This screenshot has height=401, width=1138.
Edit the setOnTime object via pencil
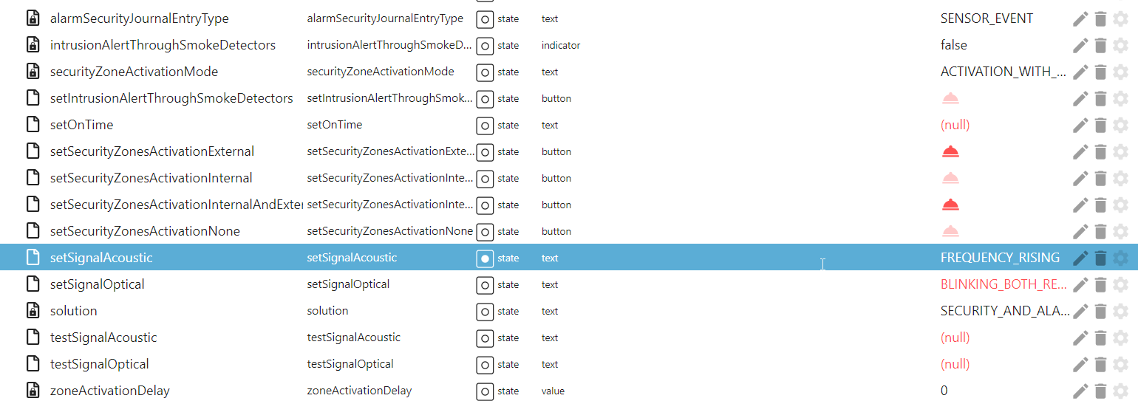tap(1080, 125)
